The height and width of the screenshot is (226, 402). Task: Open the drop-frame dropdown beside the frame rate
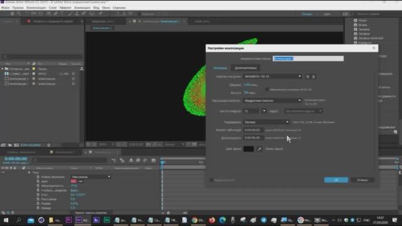click(303, 111)
